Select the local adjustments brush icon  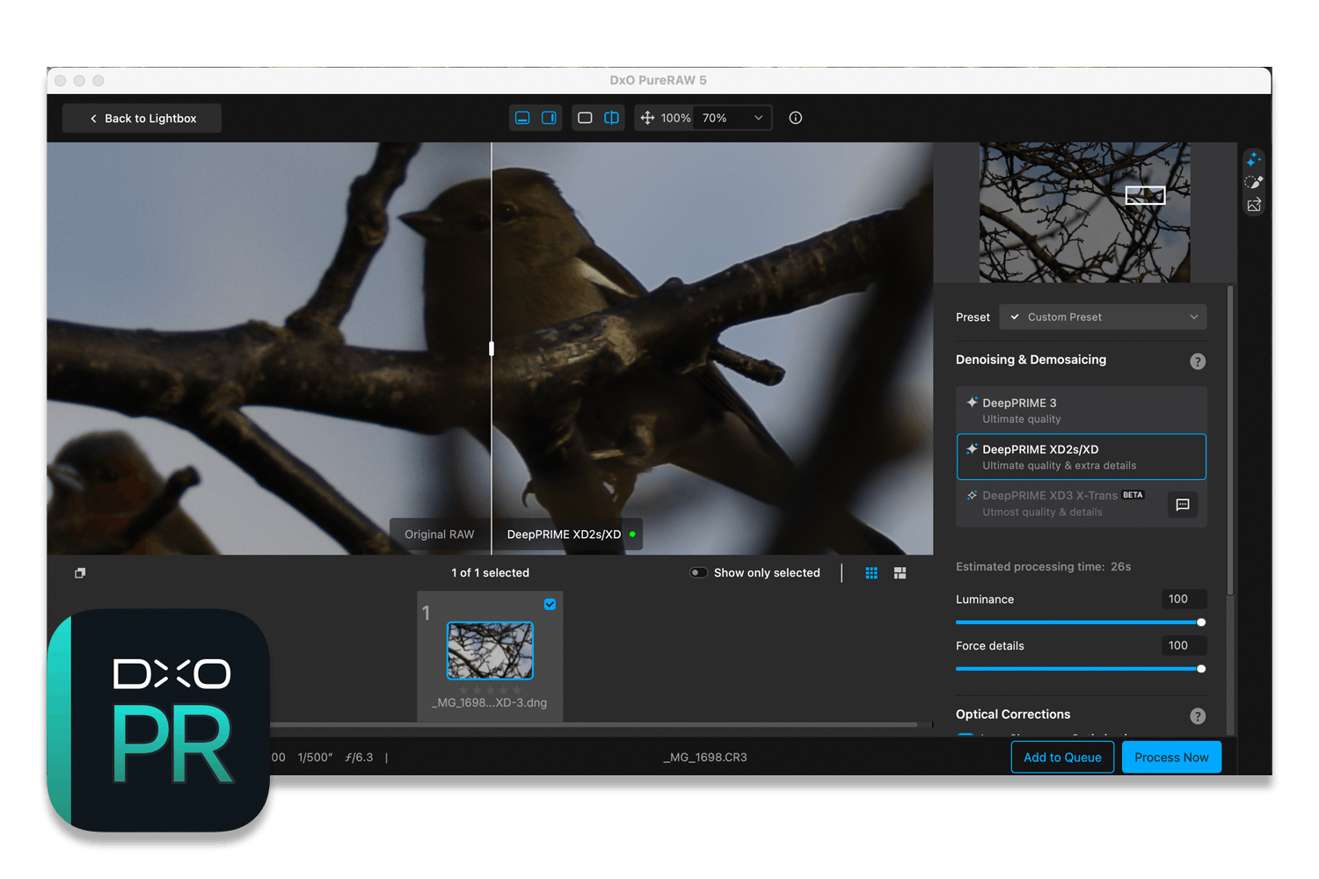click(1254, 183)
